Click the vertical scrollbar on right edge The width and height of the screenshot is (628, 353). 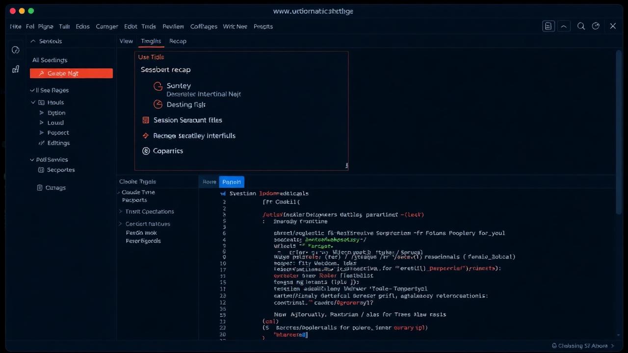[x=620, y=132]
